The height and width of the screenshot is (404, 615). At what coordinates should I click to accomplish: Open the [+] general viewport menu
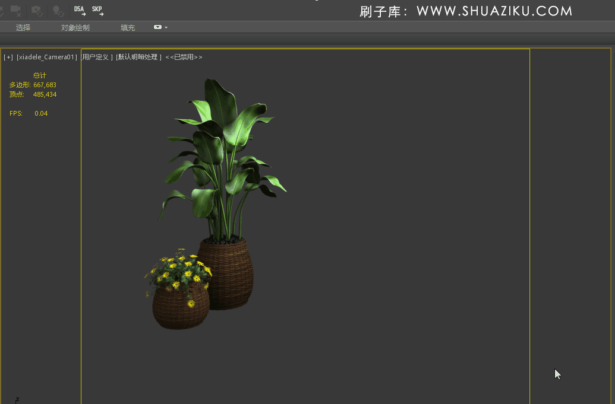point(8,57)
